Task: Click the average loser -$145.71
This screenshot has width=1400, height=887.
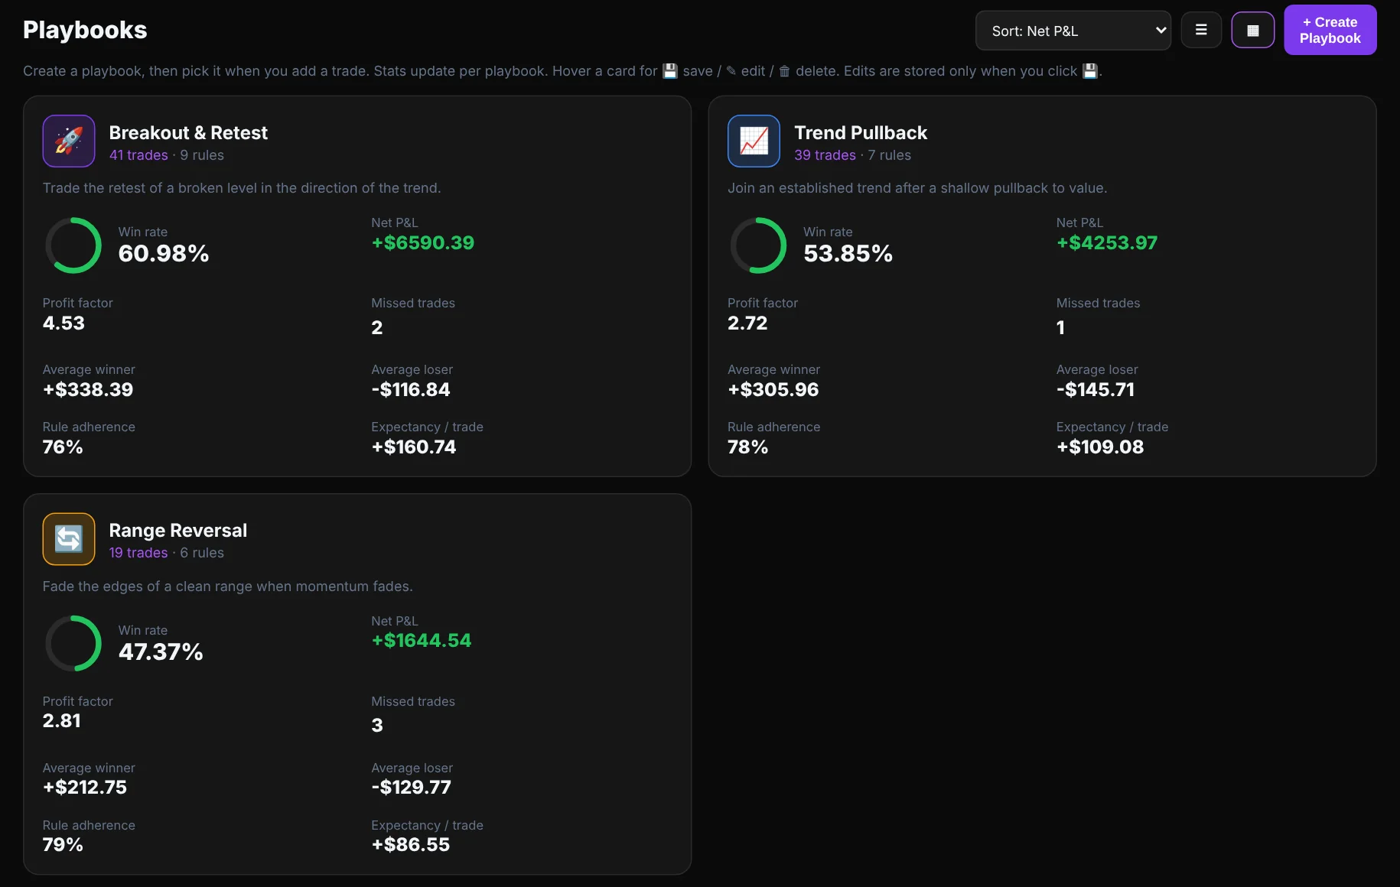Action: pyautogui.click(x=1096, y=390)
